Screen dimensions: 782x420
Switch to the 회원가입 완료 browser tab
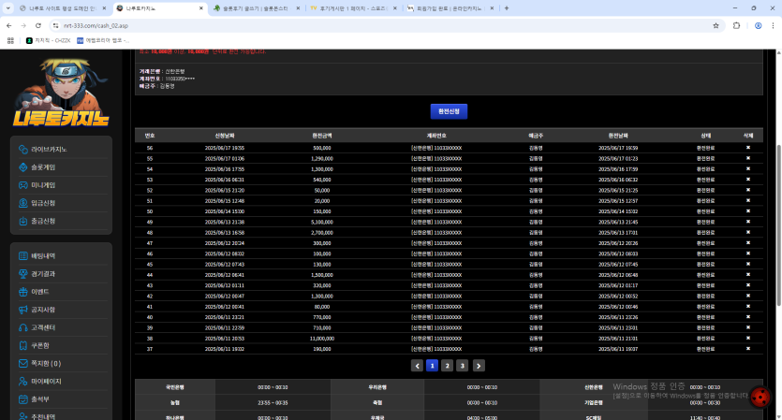[x=448, y=8]
